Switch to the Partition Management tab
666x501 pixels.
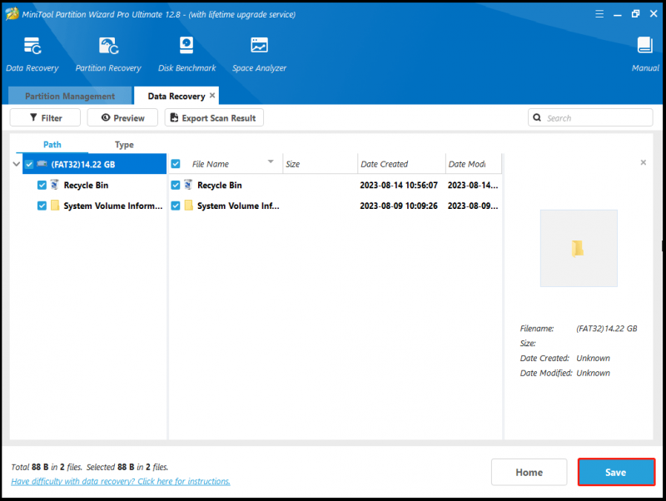coord(70,96)
